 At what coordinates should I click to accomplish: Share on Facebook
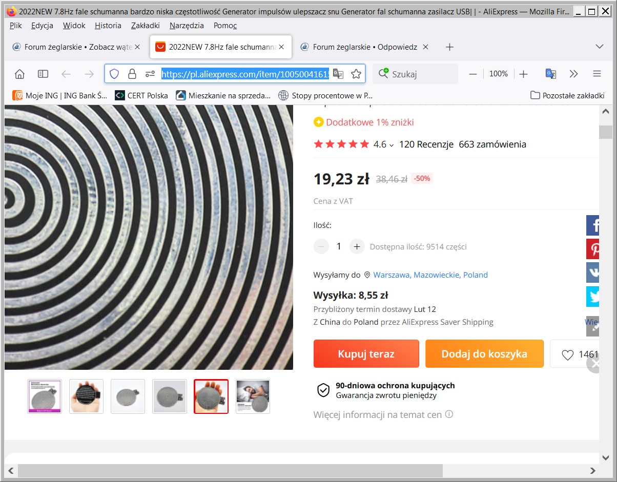[x=593, y=225]
